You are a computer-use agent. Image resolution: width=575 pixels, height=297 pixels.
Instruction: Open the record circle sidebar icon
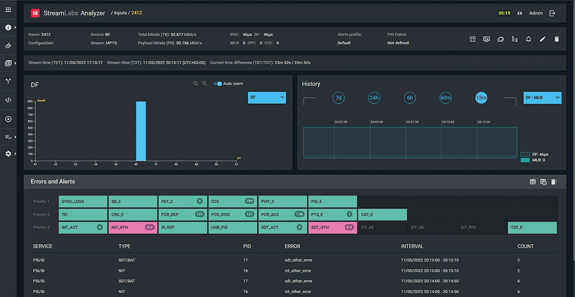pos(8,119)
